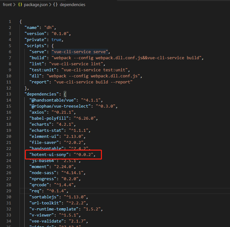Screen dimensions: 230x227
Task: Click the braces icon beside package.json breadcrumb
Action: coord(20,5)
